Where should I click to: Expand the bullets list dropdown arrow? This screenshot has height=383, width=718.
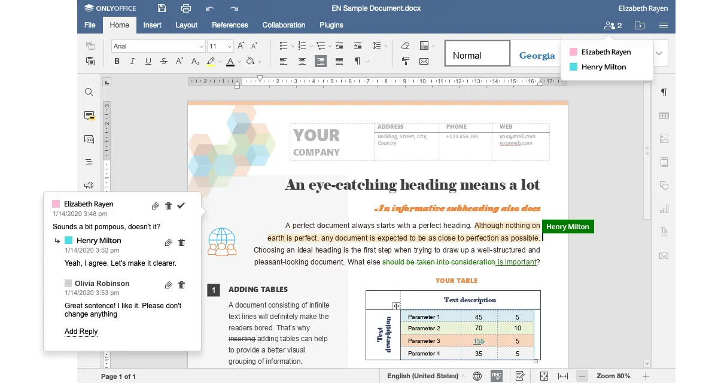click(x=293, y=46)
